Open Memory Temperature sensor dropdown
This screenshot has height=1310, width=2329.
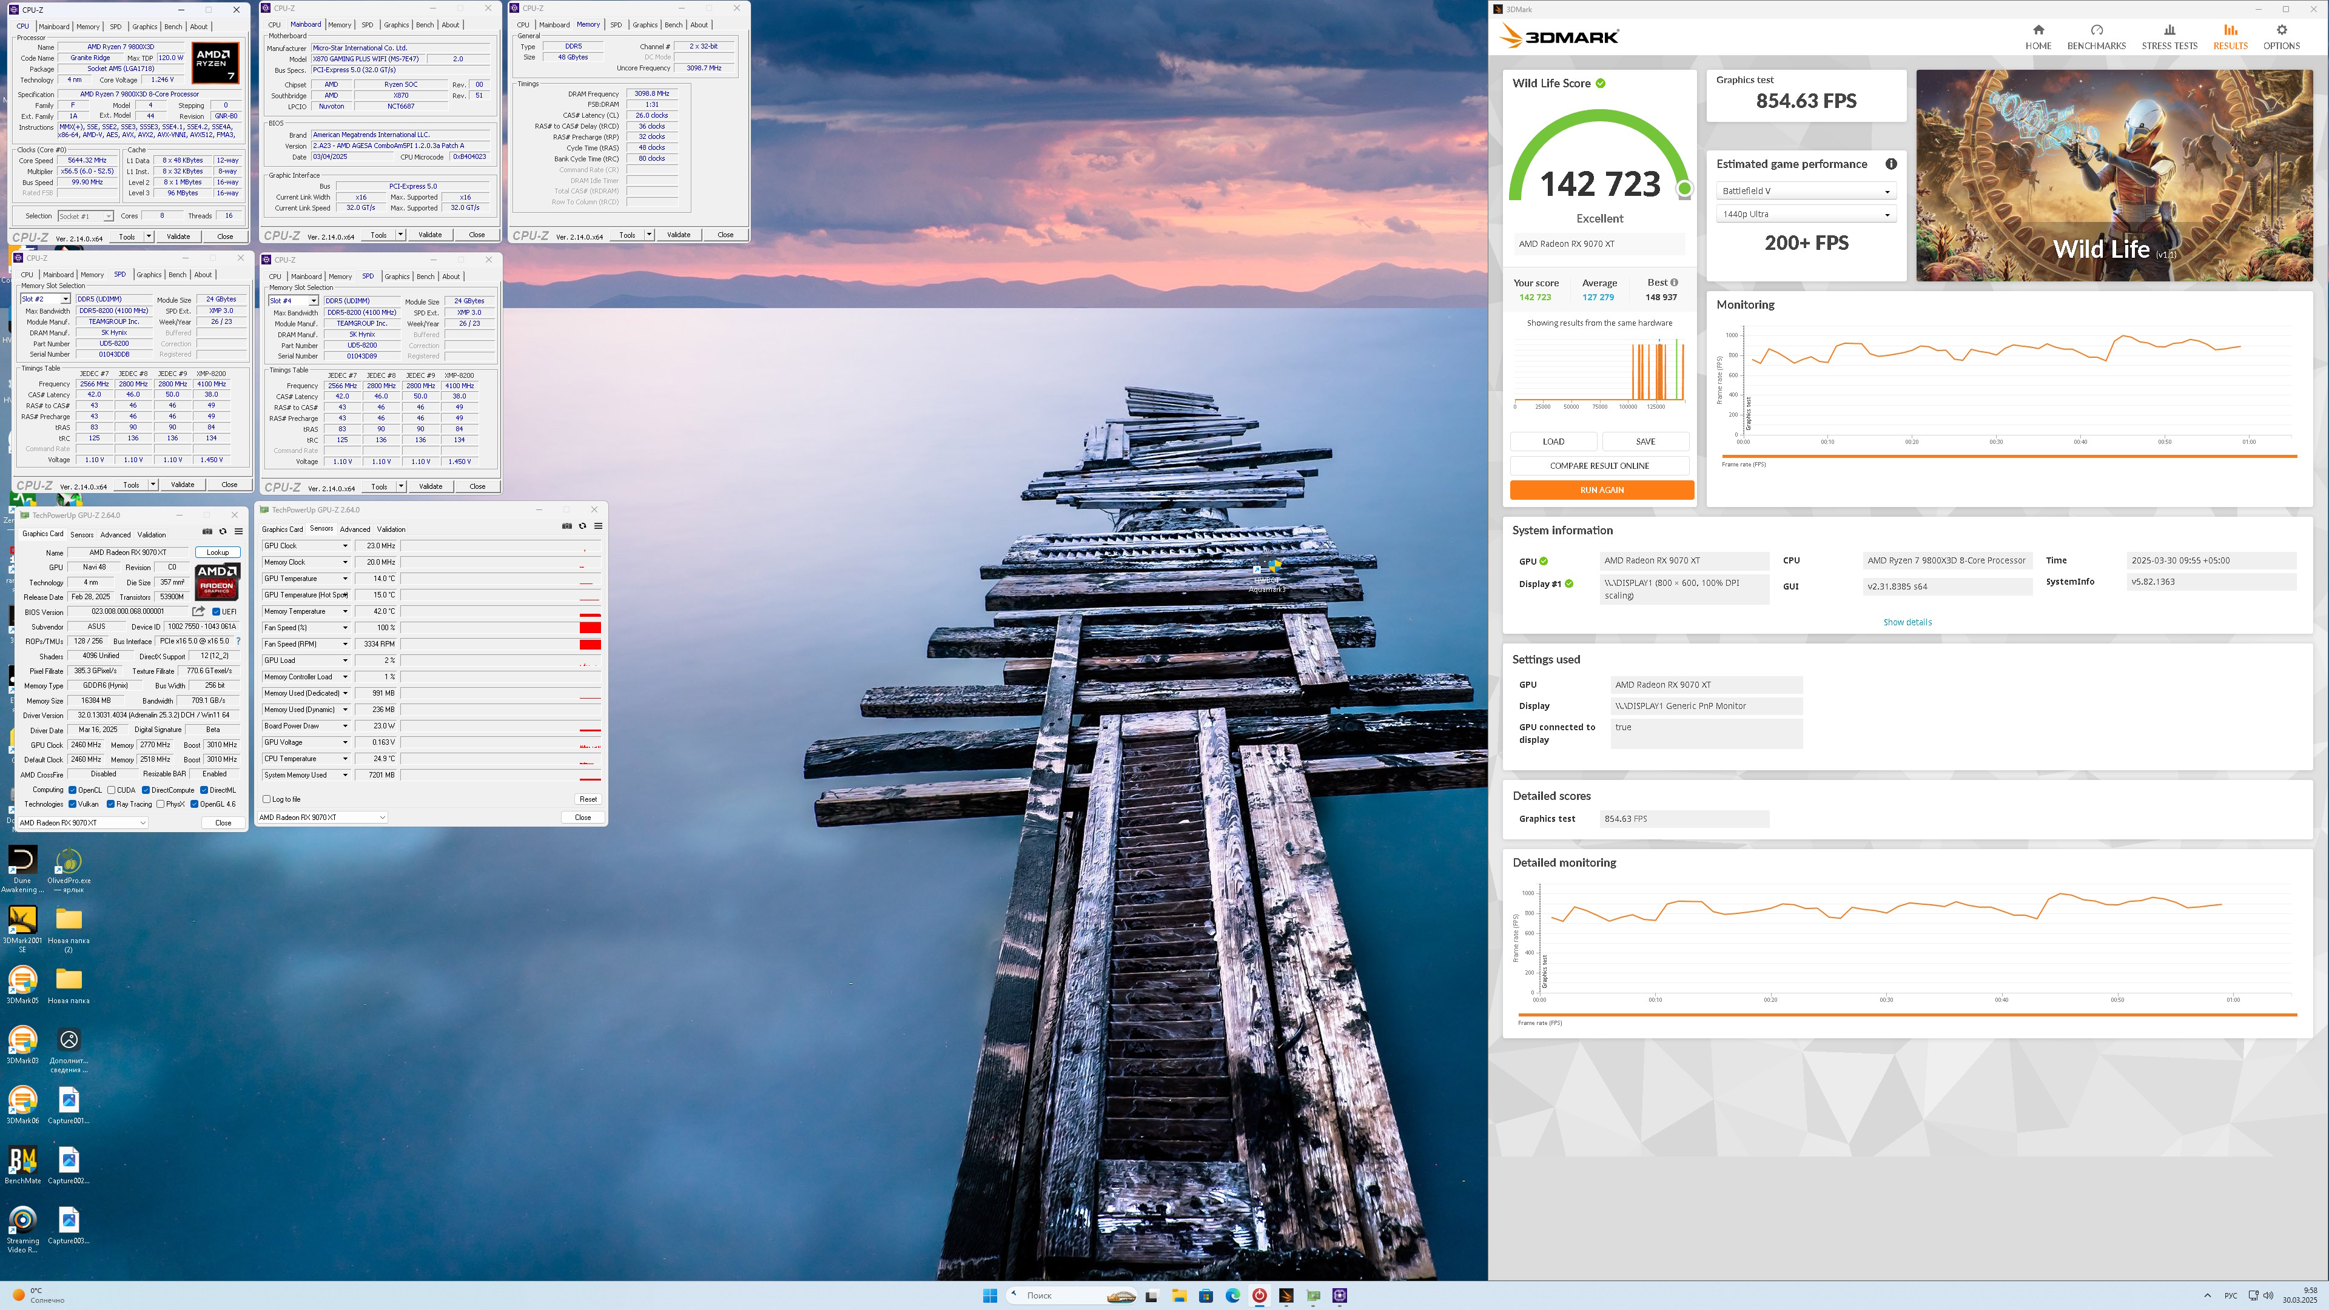(x=344, y=611)
